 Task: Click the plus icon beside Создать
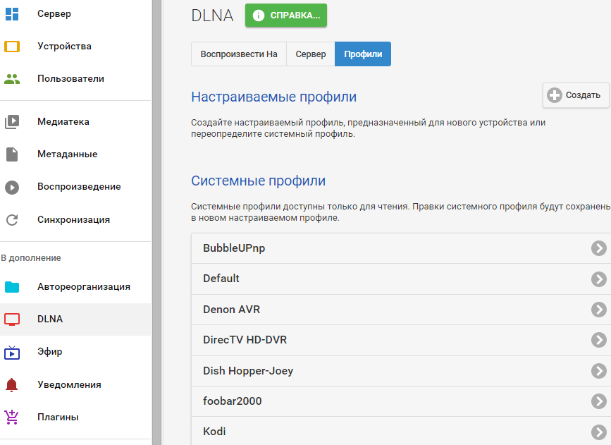(554, 95)
